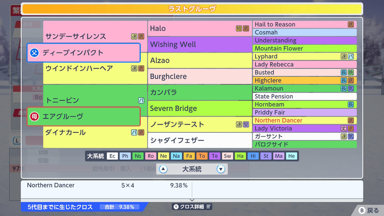Viewport: 384px width, 216px height.
Task: Click the Y button icon
Action: 176,207
